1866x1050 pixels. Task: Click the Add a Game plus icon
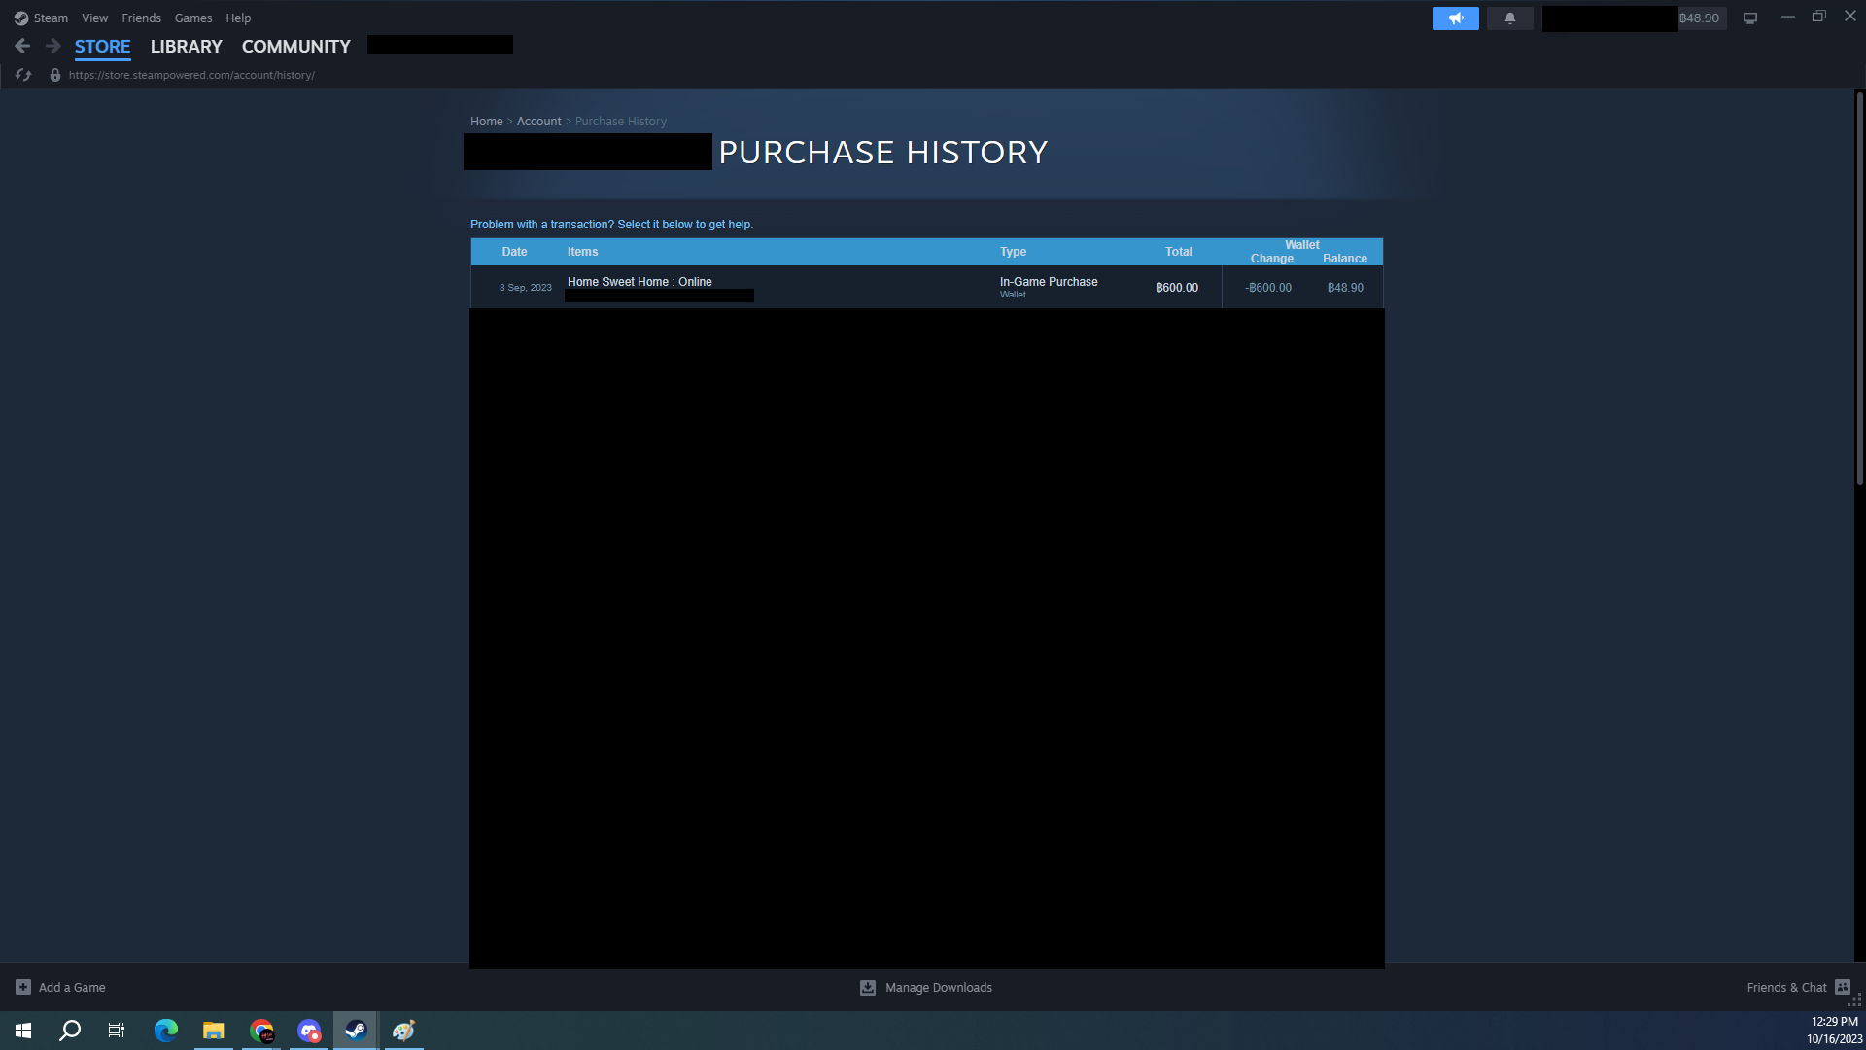(x=23, y=987)
